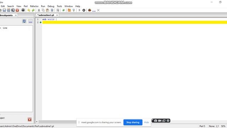
Task: Click the Paste clipboard icon
Action: tap(48, 10)
